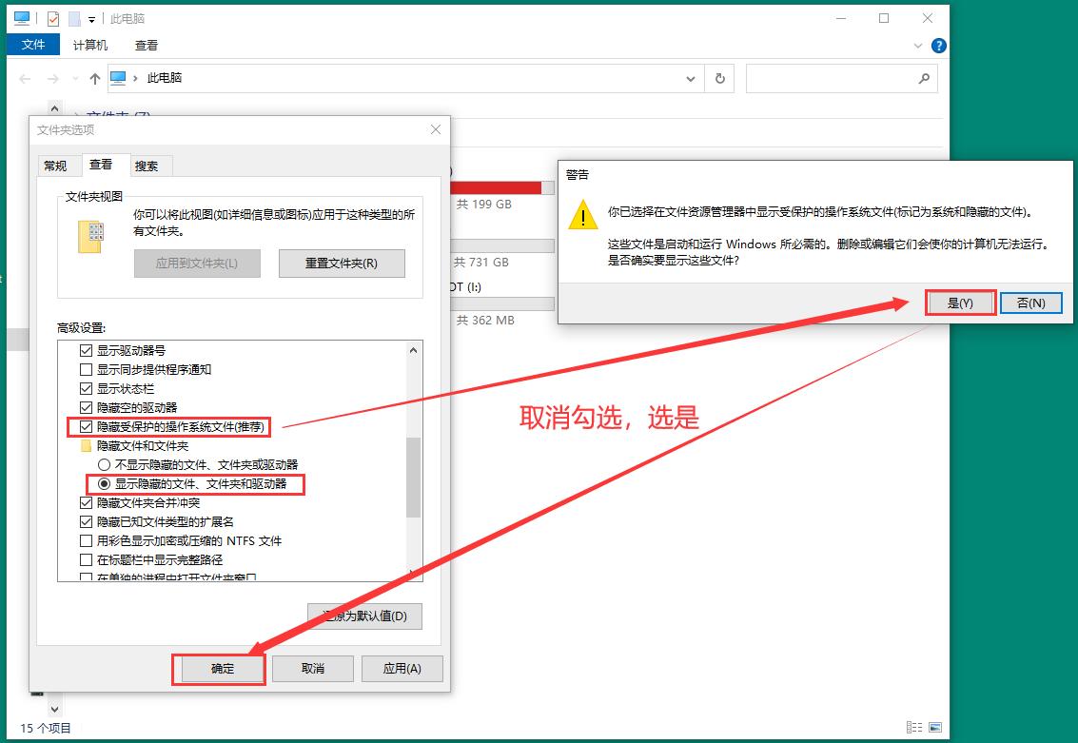Click the This PC icon inside the address bar
This screenshot has height=743, width=1078.
[117, 78]
